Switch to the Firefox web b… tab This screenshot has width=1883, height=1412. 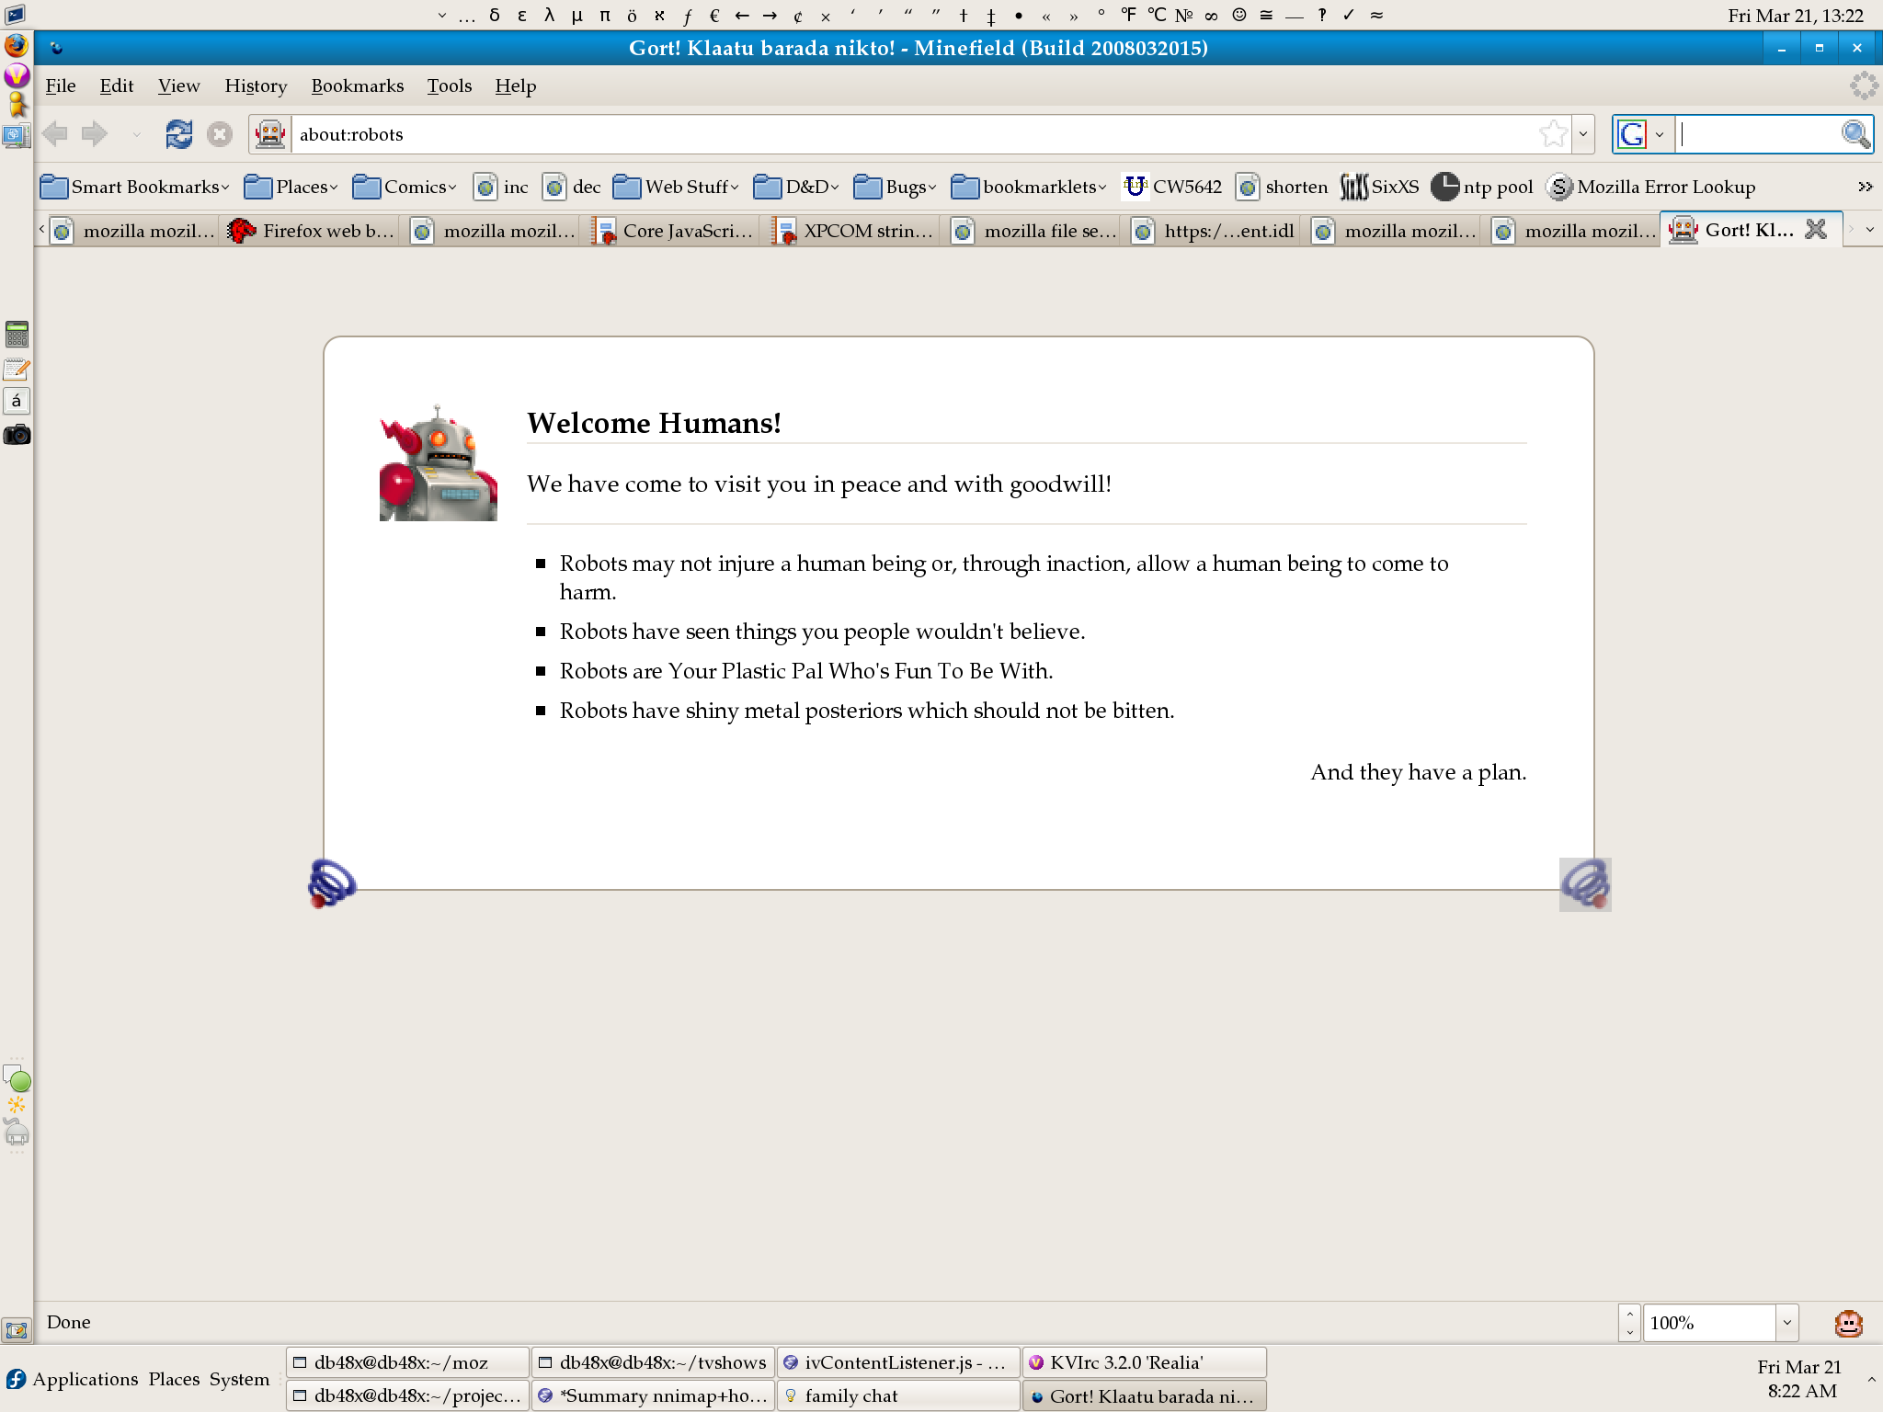[x=311, y=230]
